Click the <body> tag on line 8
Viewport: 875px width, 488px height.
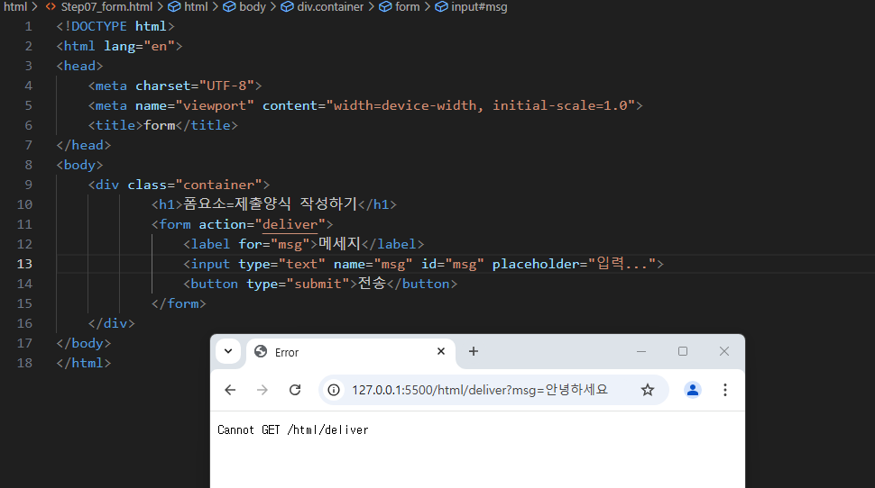click(79, 165)
